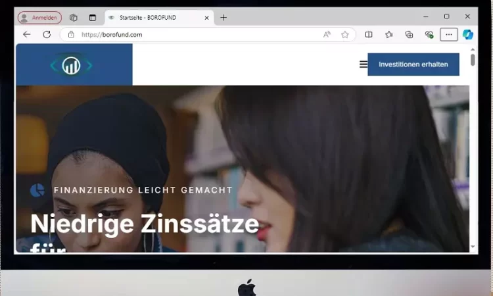Open a new tab with plus button
The width and height of the screenshot is (493, 296).
[223, 18]
